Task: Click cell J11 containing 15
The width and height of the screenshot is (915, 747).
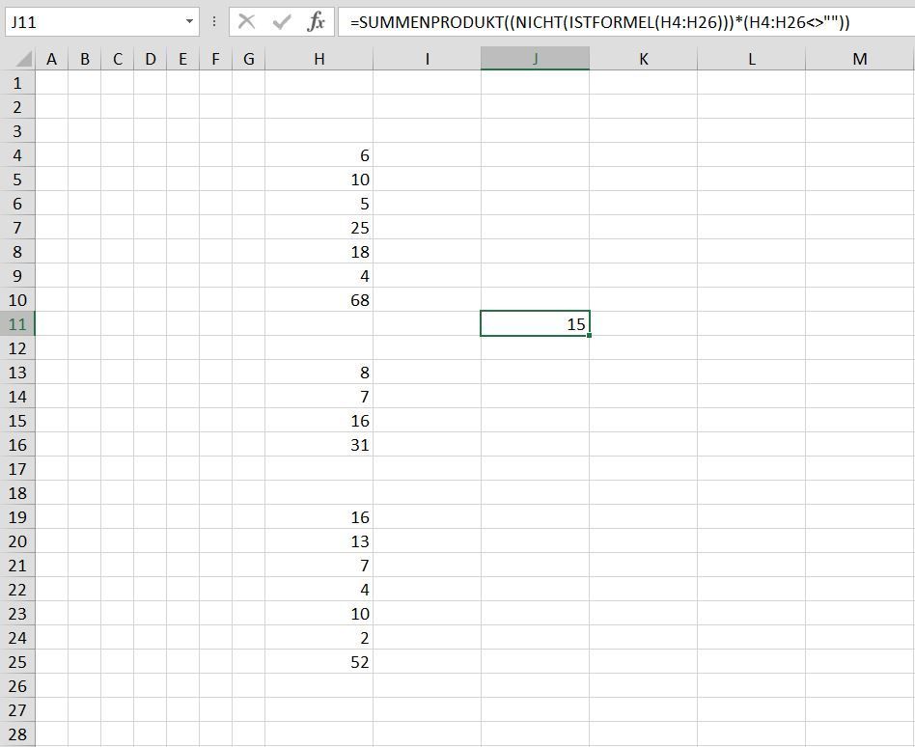Action: [535, 324]
